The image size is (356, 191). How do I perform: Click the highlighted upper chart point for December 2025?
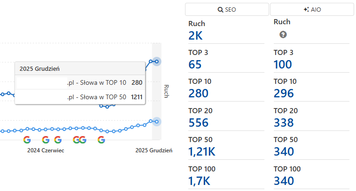point(157,61)
